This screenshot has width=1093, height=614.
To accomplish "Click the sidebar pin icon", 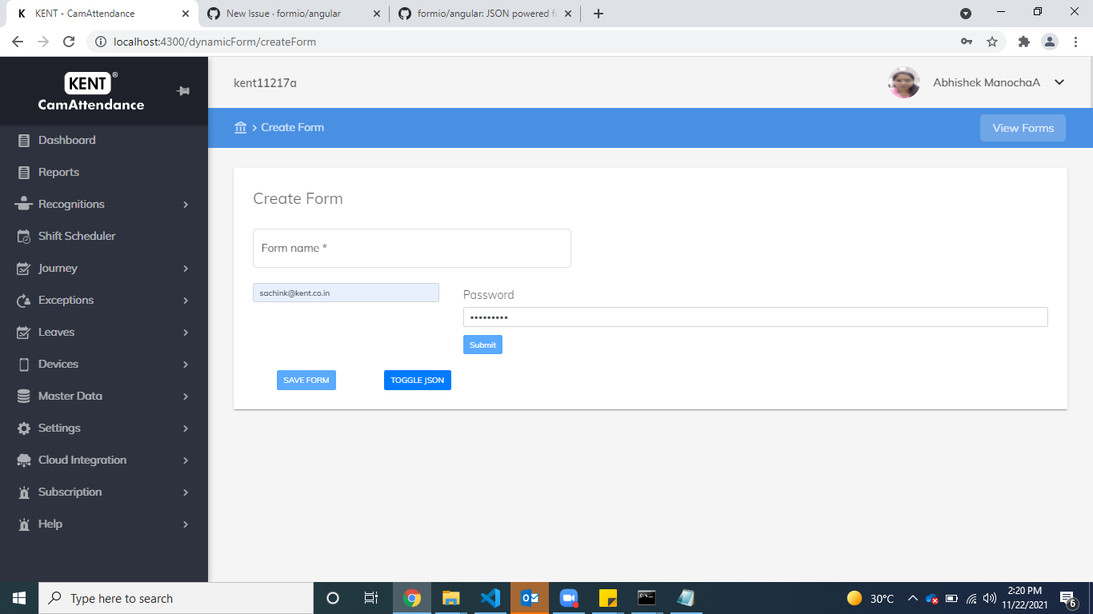I will pos(183,91).
